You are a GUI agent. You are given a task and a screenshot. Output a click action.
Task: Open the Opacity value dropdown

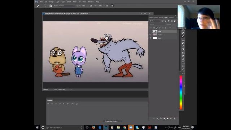(x=87, y=6)
